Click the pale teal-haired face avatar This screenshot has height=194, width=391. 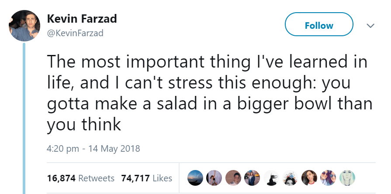tap(347, 178)
